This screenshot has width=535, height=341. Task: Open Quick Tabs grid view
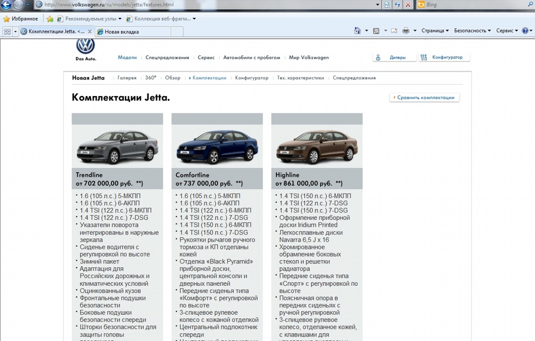coord(7,32)
